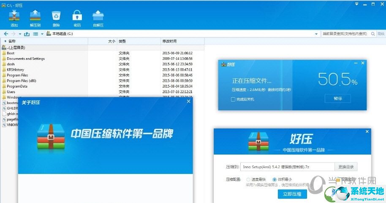386x203 pixels.
Task: Select the 体积最小 radio option
Action: point(274,179)
